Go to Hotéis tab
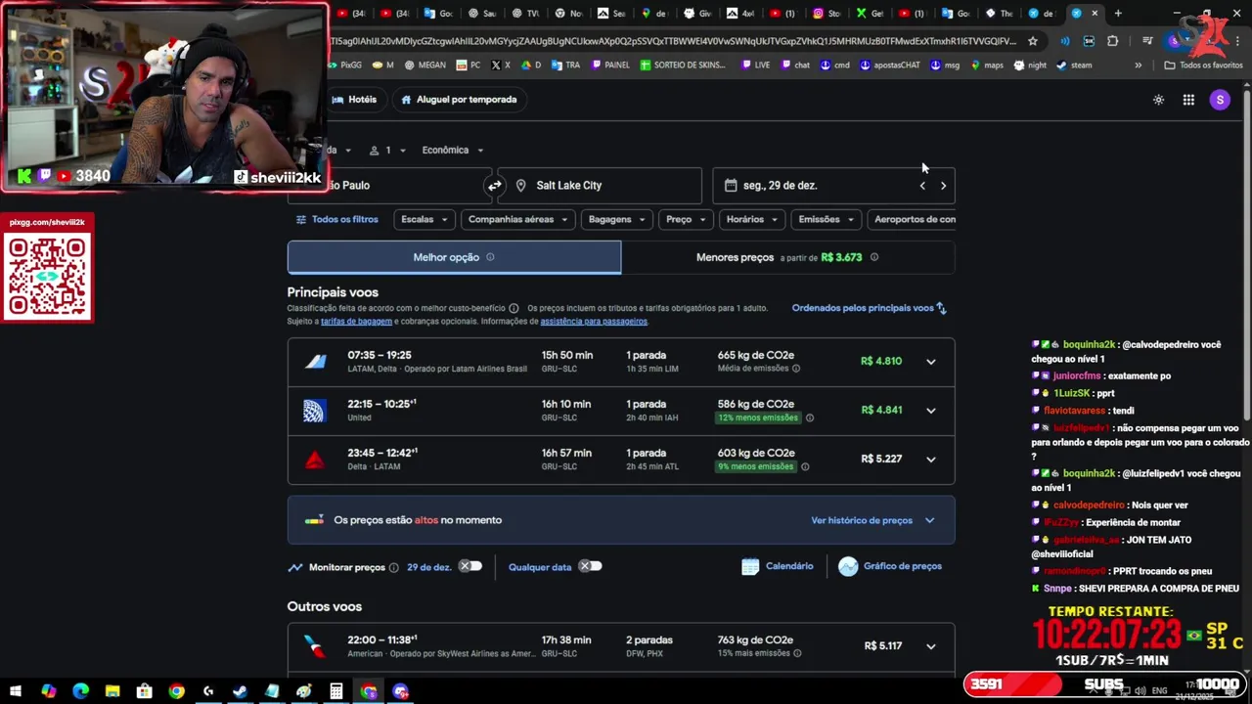 click(354, 100)
